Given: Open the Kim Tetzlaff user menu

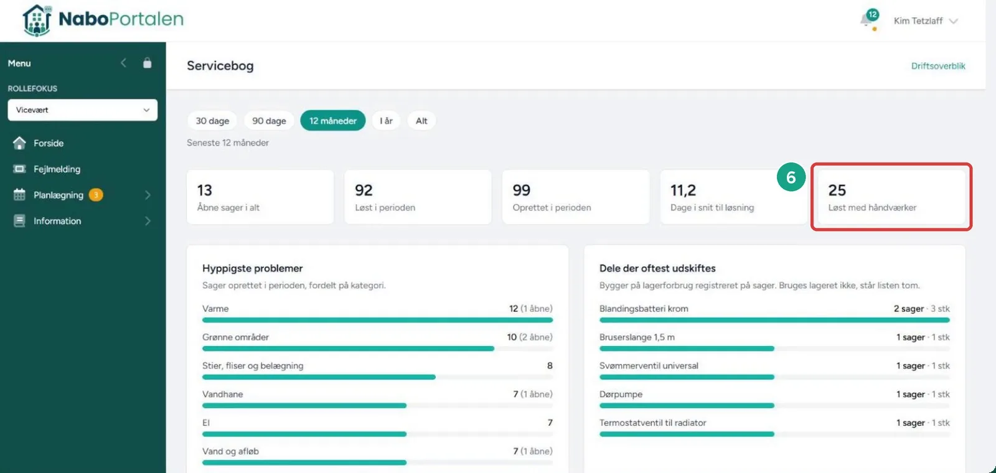Looking at the screenshot, I should (926, 21).
